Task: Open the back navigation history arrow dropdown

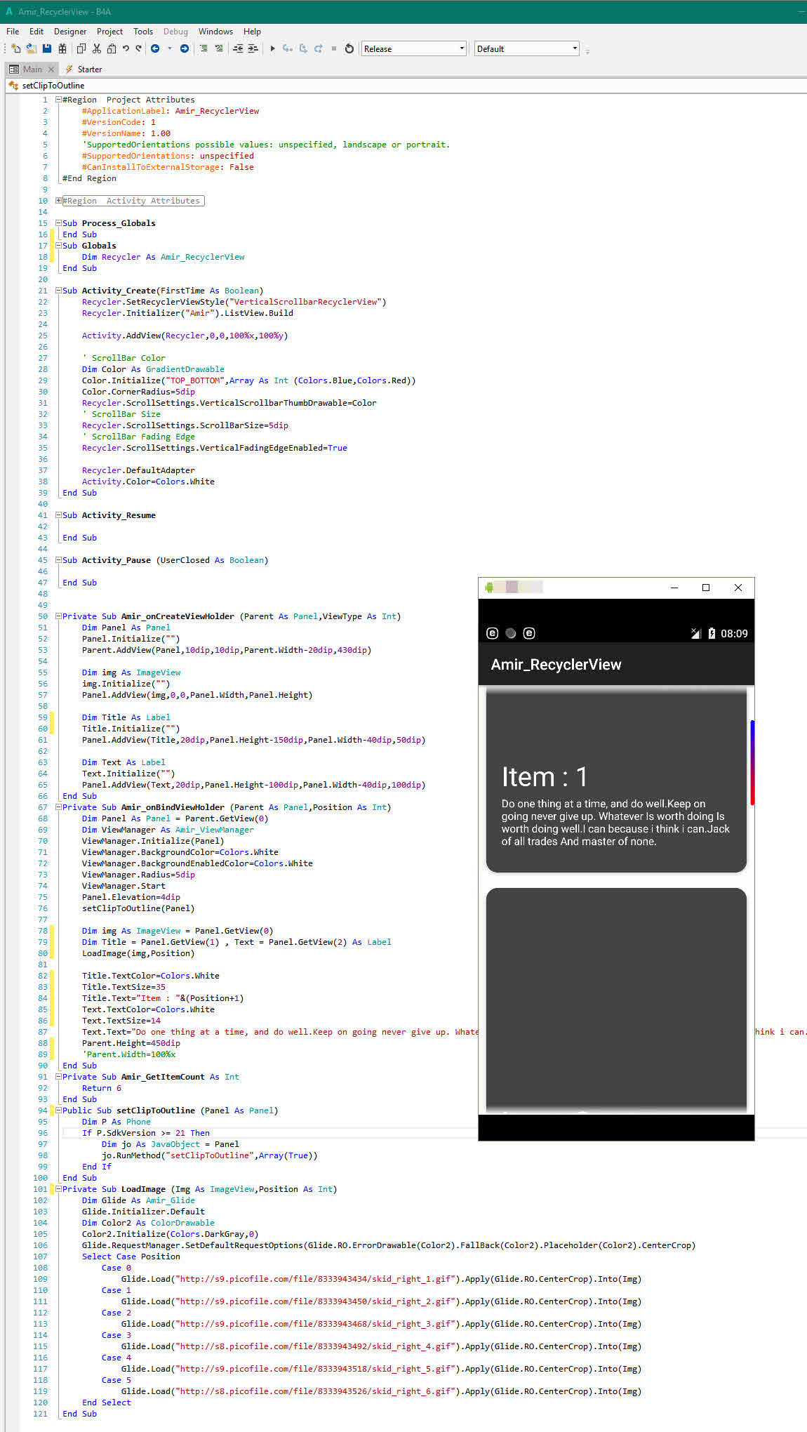Action: (x=170, y=48)
